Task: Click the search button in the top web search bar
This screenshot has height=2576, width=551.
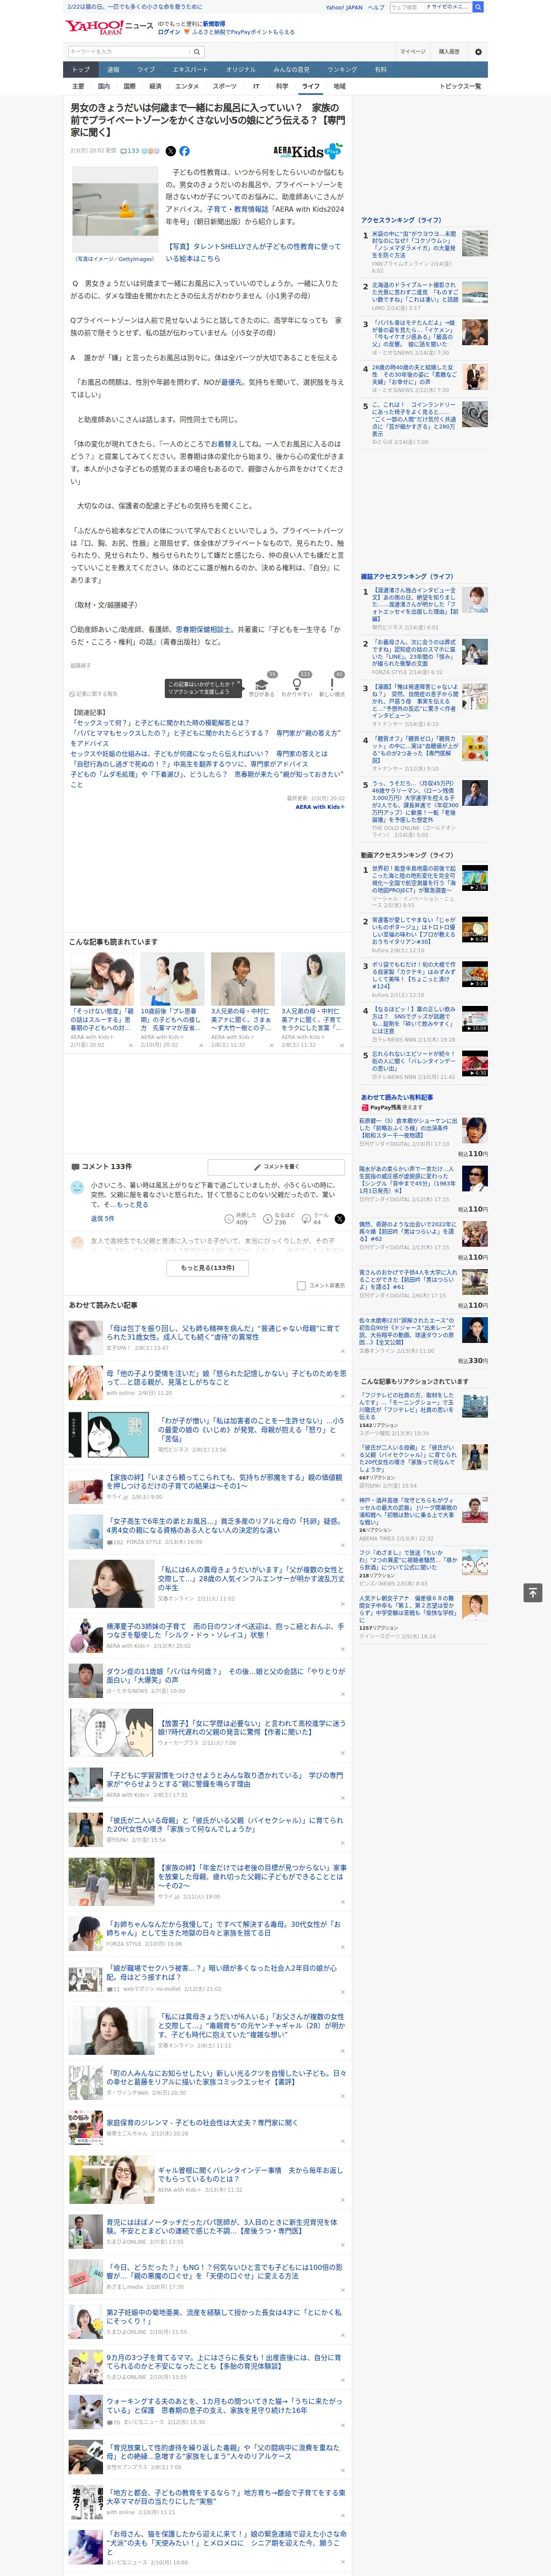Action: [478, 7]
